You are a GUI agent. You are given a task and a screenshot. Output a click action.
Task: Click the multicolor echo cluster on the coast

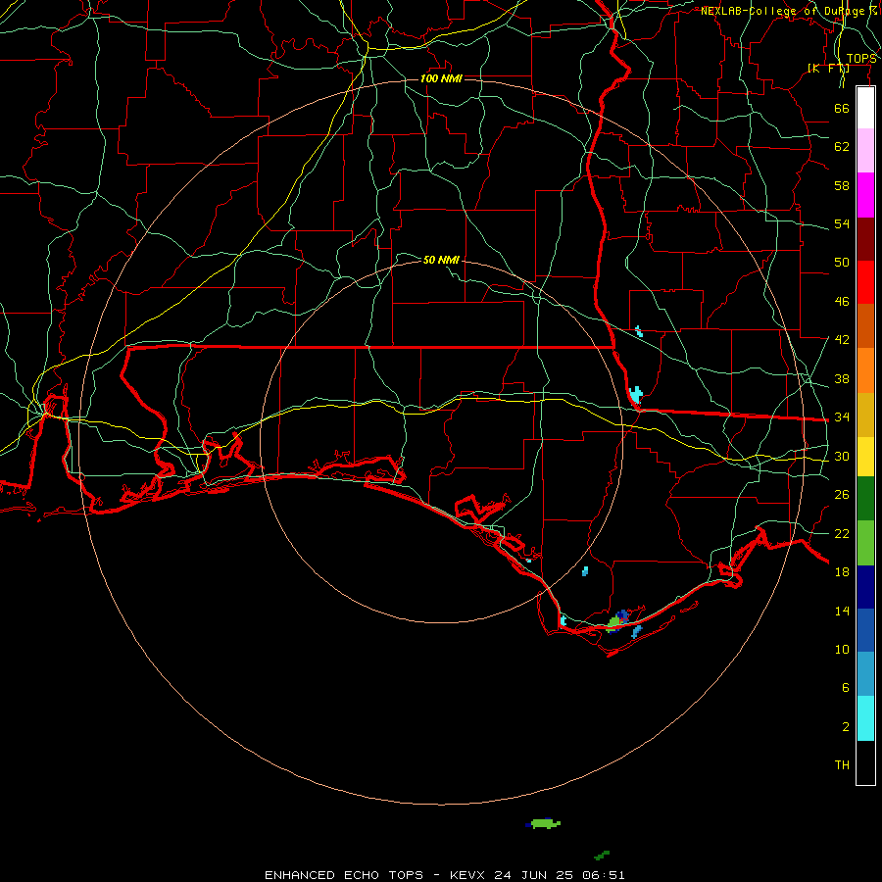click(x=617, y=621)
